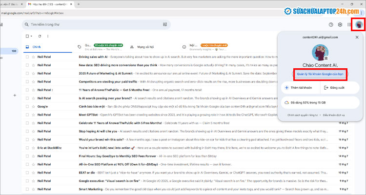Check the Google security alert checkbox
The height and width of the screenshot is (195, 366).
click(27, 106)
